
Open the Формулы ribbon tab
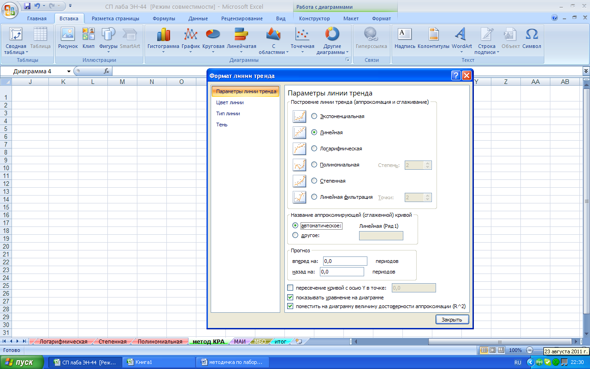(164, 18)
